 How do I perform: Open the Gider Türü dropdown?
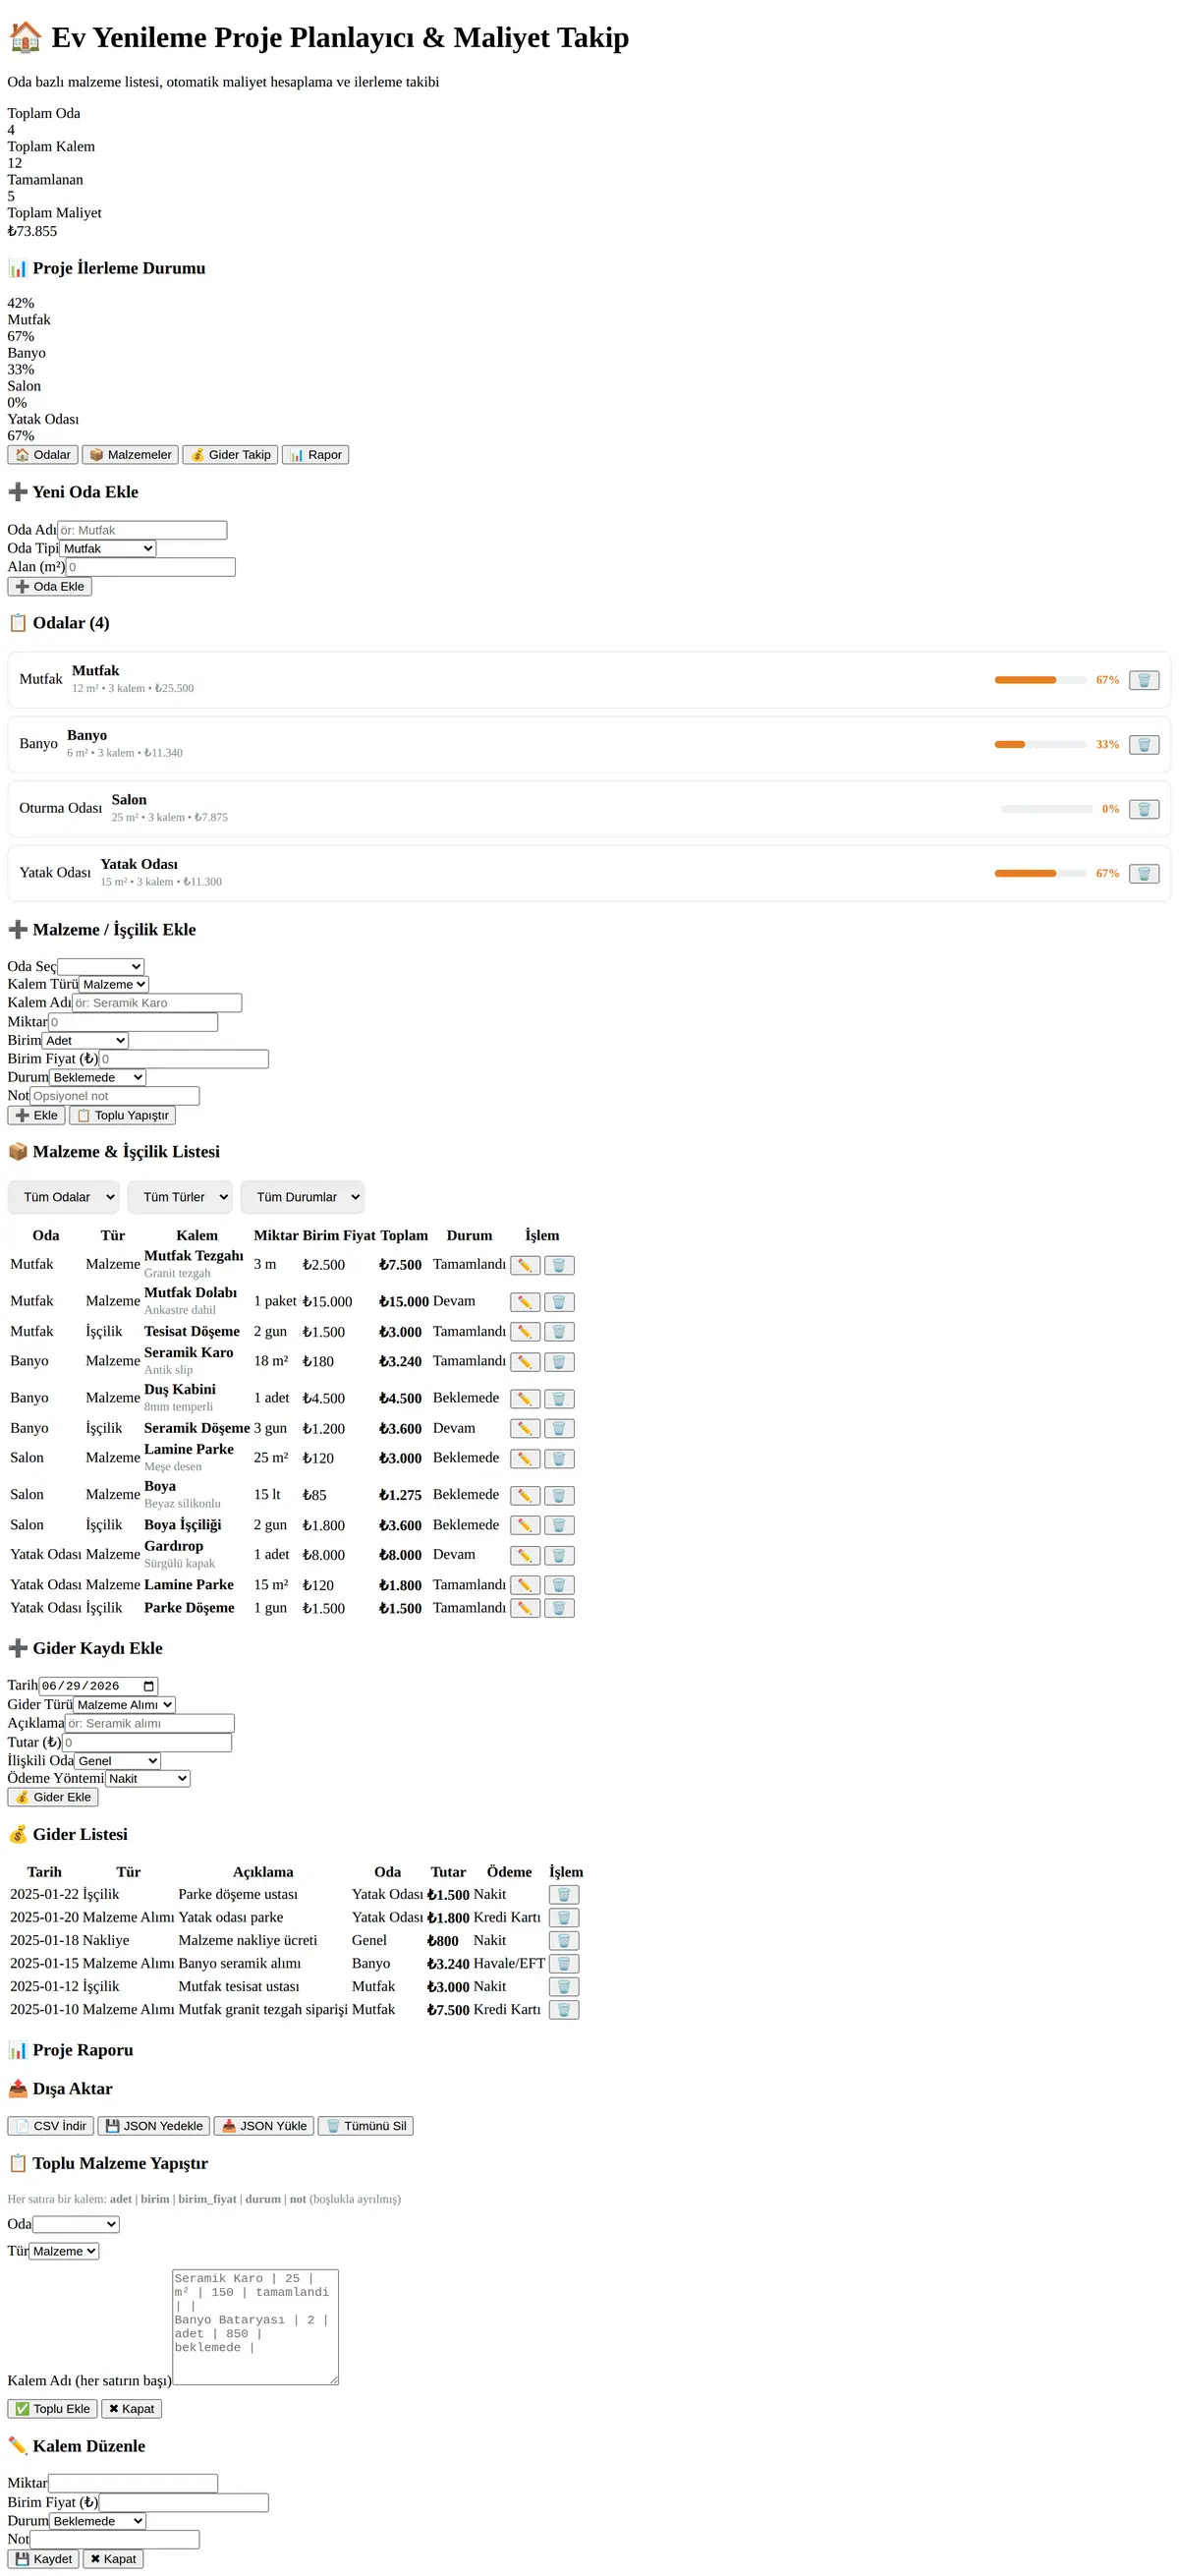point(124,1705)
